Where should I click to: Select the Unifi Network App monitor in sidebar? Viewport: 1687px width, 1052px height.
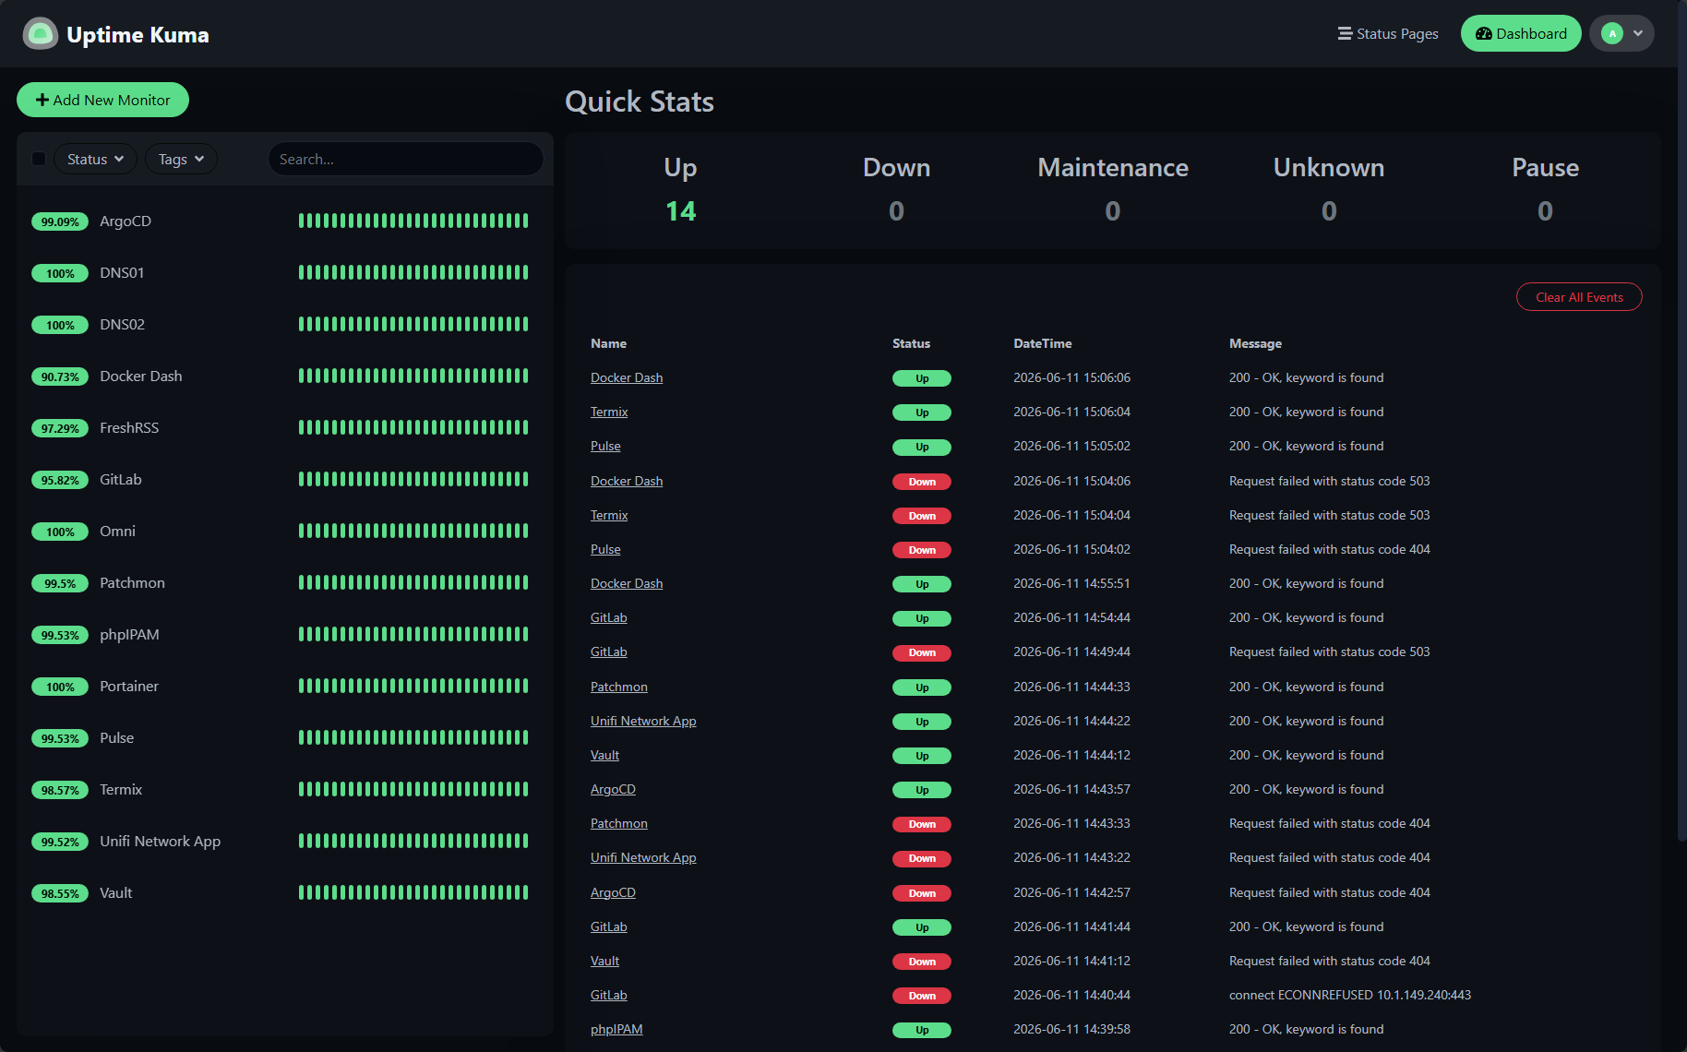click(284, 842)
